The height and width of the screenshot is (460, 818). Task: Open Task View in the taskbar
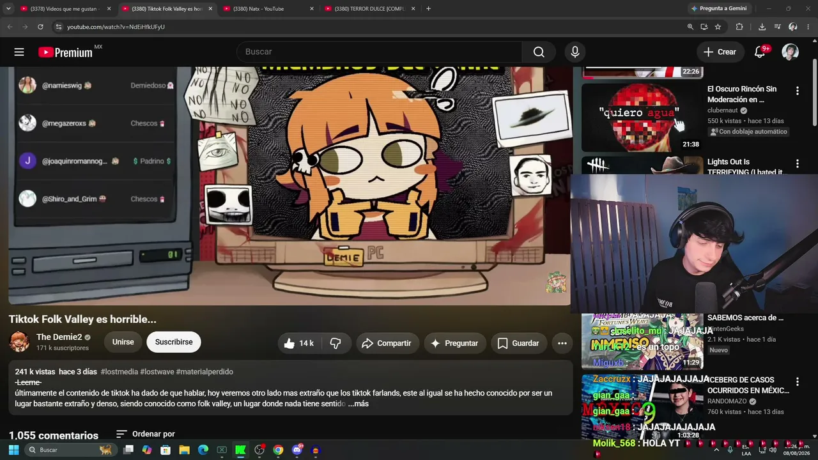point(128,450)
